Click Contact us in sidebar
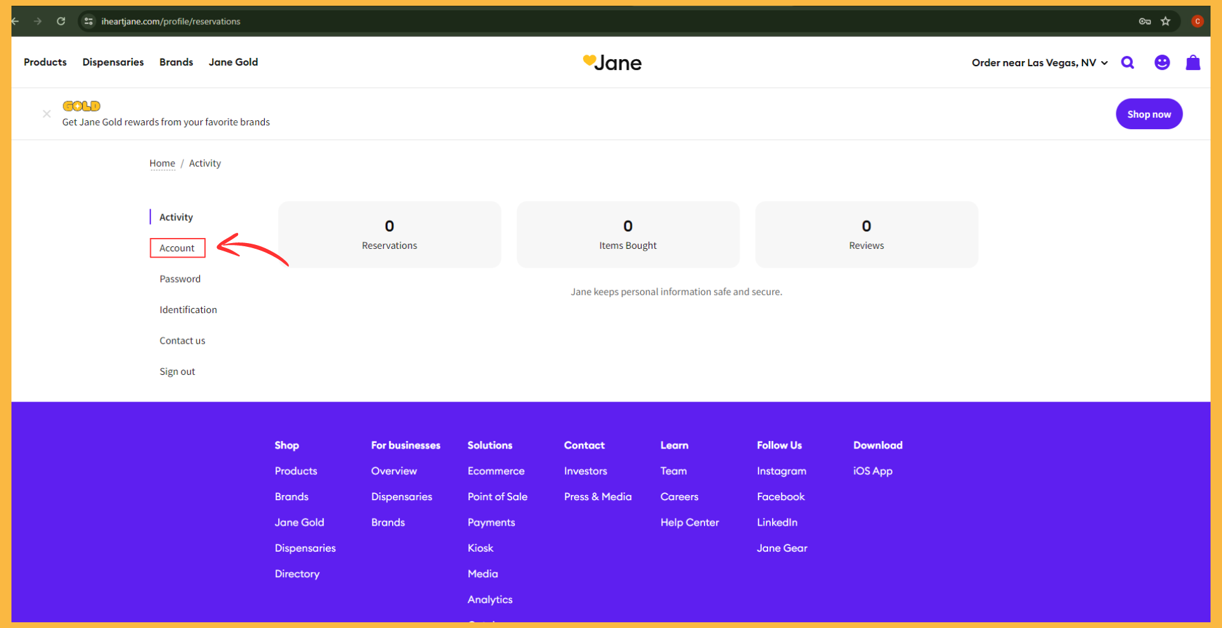 click(x=183, y=340)
